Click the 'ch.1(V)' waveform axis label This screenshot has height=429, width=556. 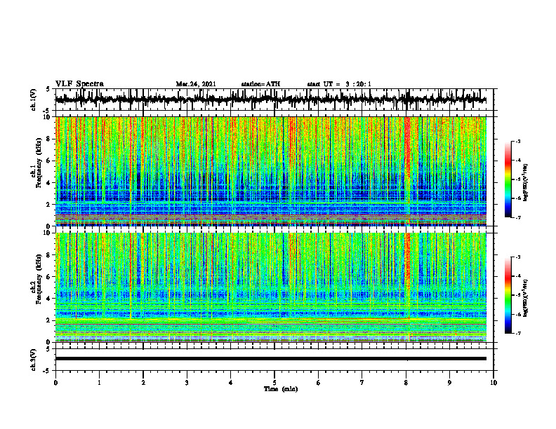pyautogui.click(x=33, y=100)
